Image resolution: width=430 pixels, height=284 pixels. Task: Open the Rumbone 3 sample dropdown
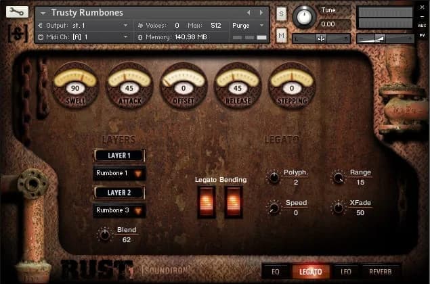(x=119, y=210)
